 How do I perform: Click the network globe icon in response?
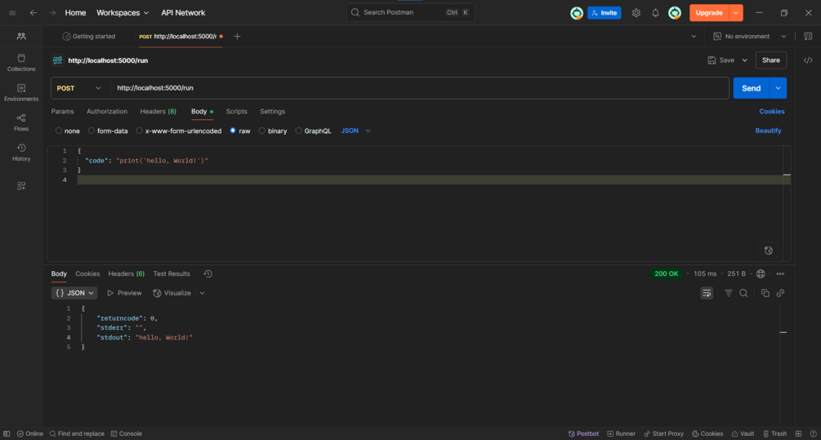click(761, 273)
